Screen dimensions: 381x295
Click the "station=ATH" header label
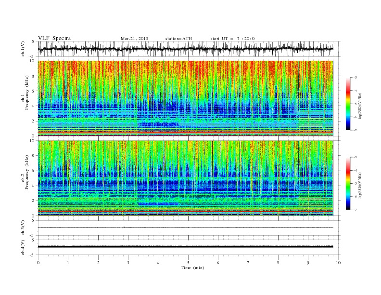pyautogui.click(x=178, y=39)
